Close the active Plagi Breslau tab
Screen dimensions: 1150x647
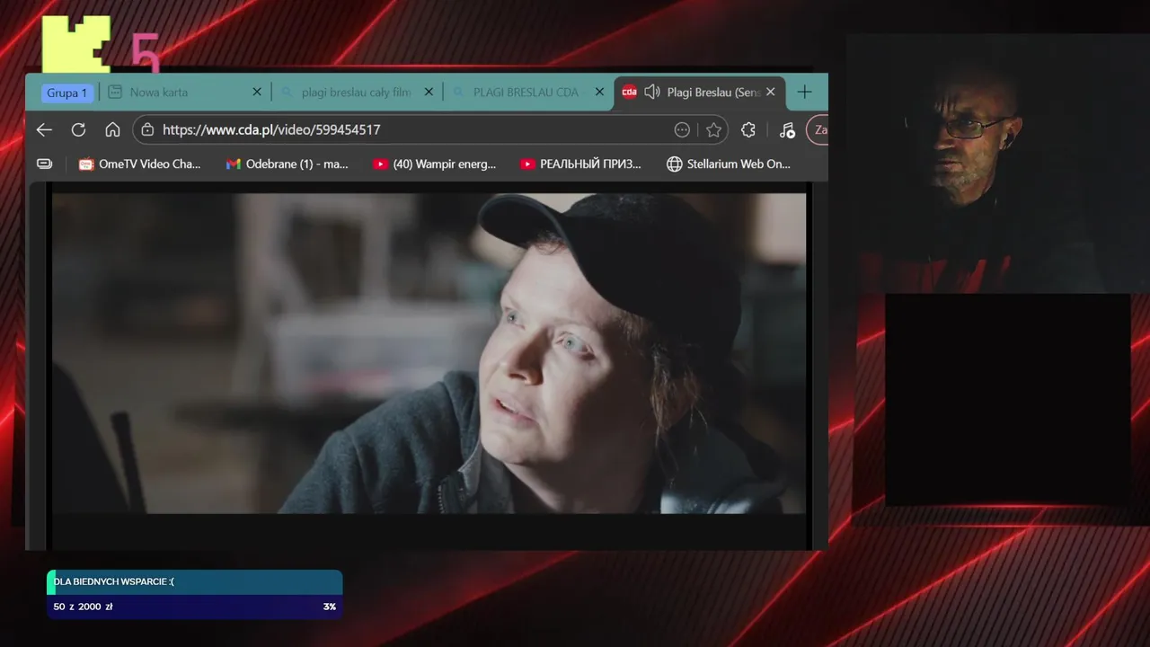[770, 92]
